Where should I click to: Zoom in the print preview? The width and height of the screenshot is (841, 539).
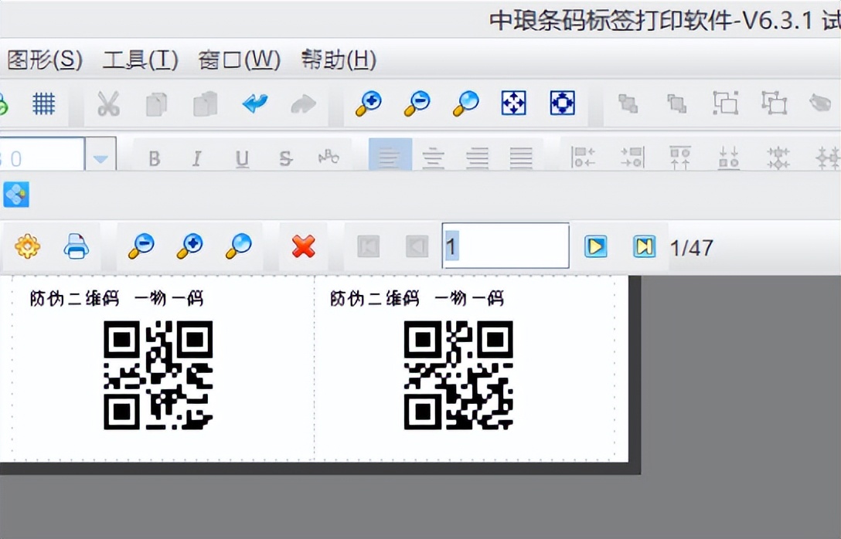(x=190, y=246)
